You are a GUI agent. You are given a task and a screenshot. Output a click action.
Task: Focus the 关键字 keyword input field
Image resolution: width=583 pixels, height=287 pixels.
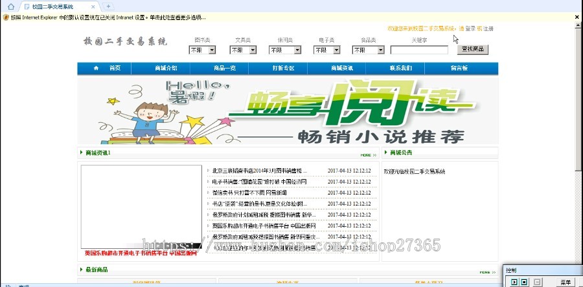(419, 50)
